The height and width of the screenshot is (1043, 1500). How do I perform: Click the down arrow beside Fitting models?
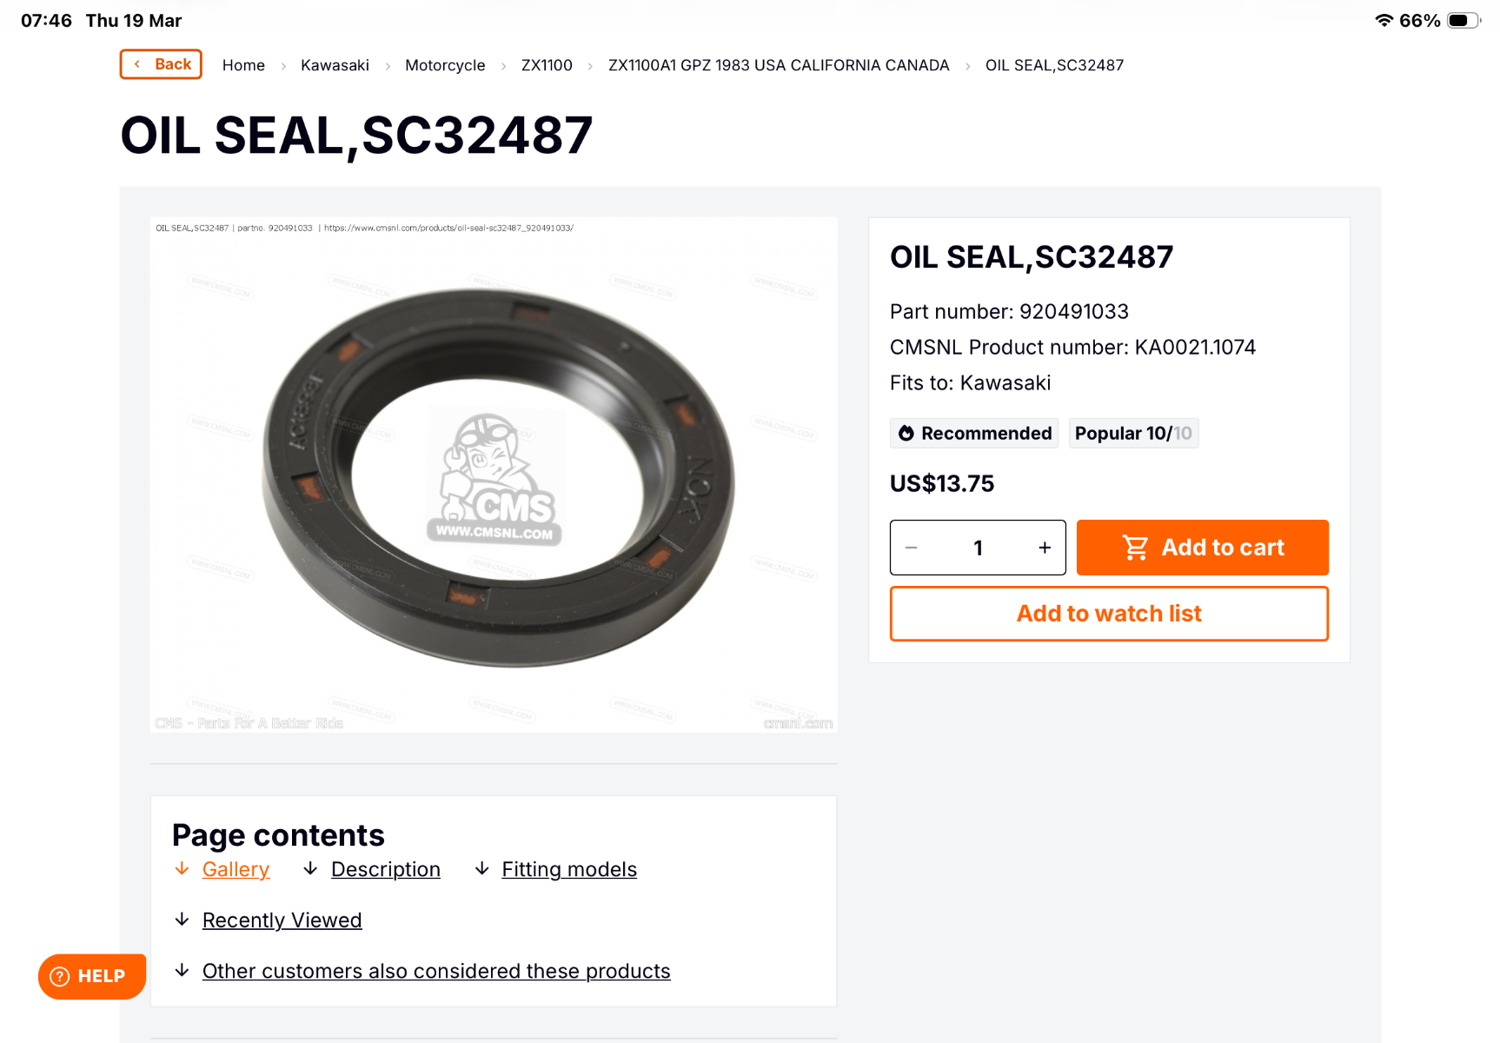coord(481,869)
